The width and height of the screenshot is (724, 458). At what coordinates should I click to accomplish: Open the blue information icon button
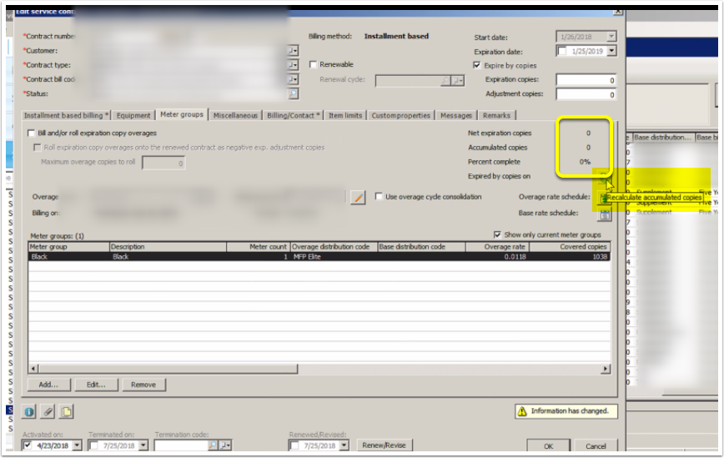click(28, 411)
